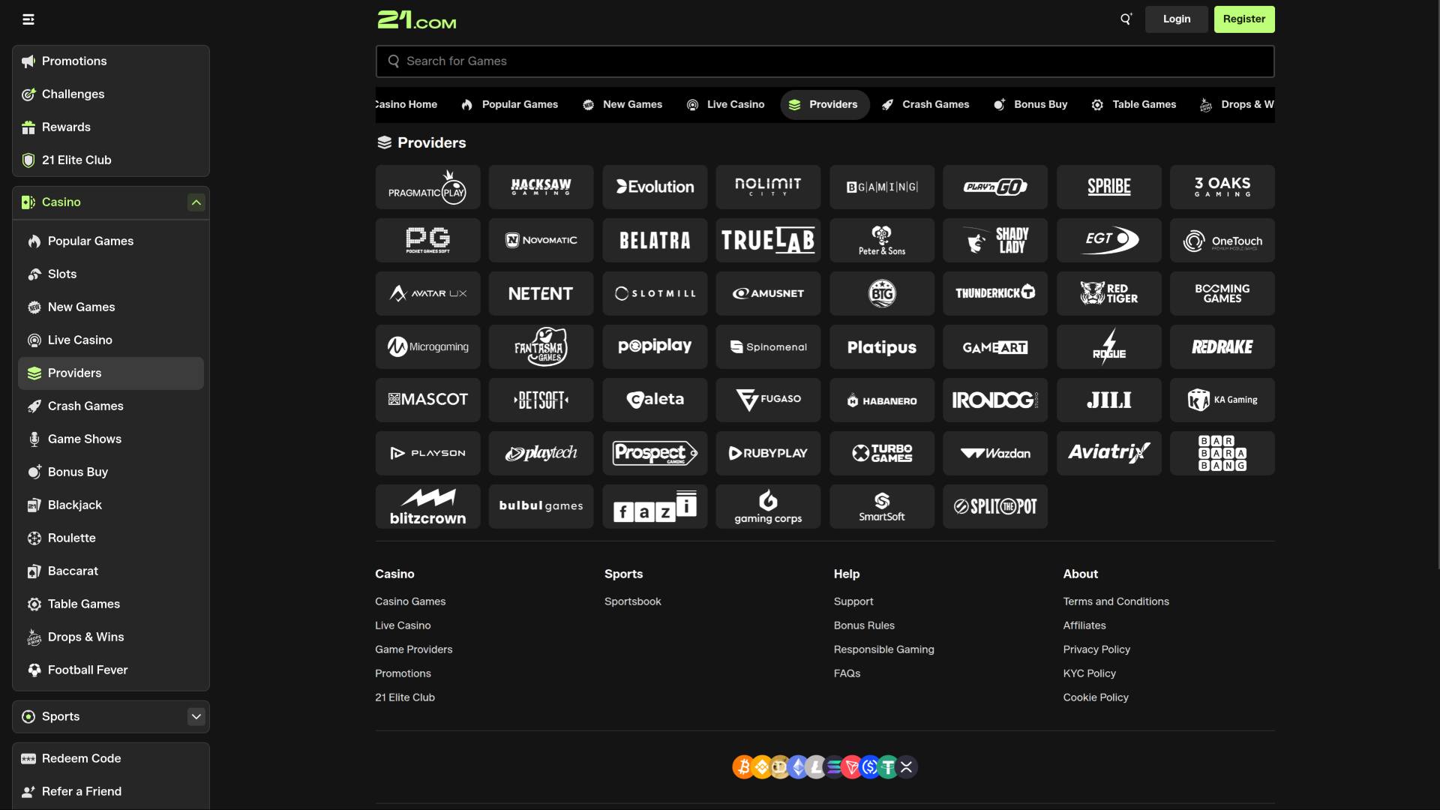
Task: Open the Microgaming provider tile
Action: tap(427, 346)
